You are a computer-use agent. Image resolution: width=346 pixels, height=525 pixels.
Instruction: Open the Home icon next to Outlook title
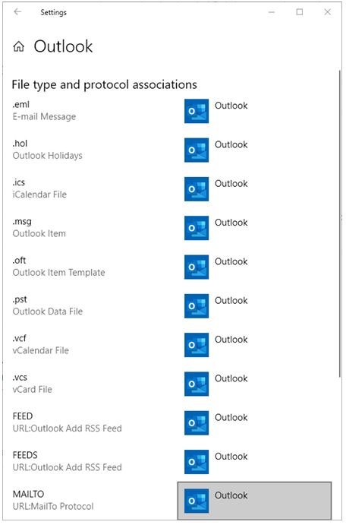click(x=19, y=46)
